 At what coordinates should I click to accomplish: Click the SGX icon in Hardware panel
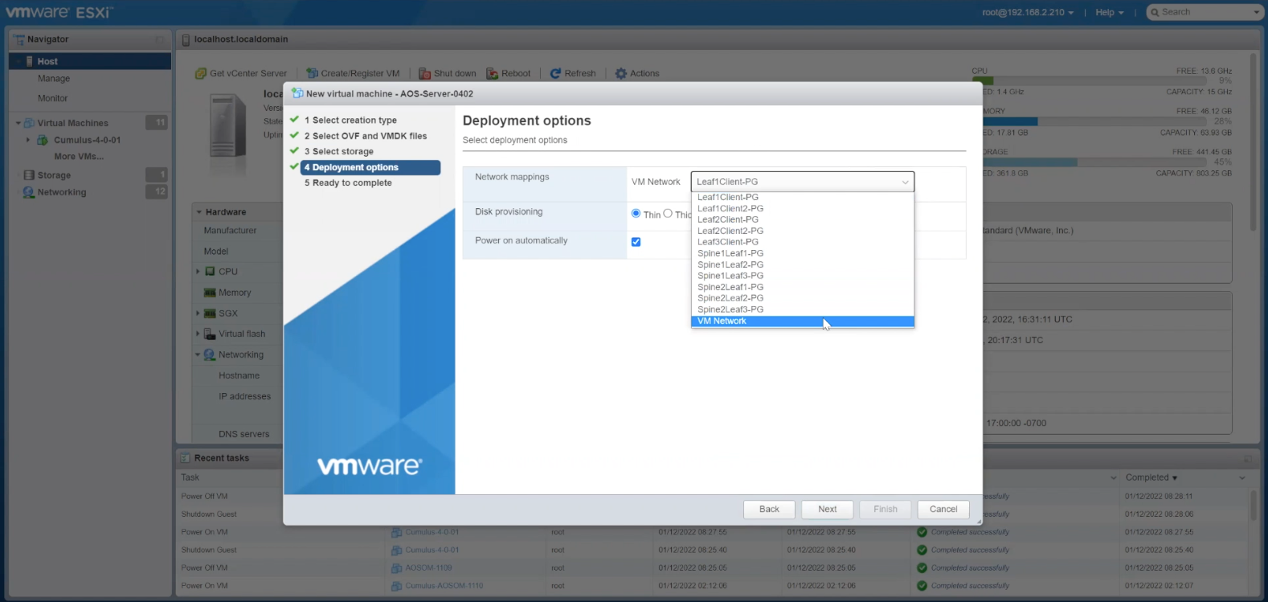click(x=210, y=313)
